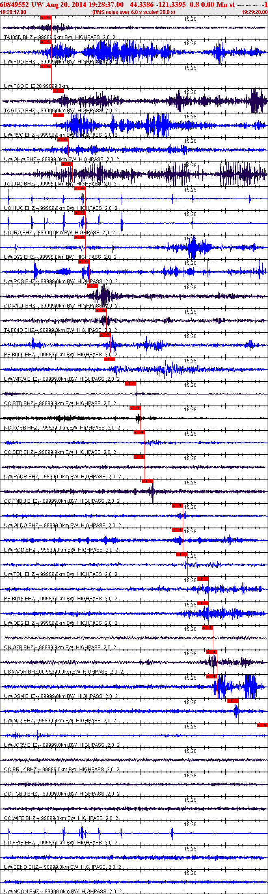The width and height of the screenshot is (268, 894).
Task: Select the UW BEND EHZ station label
Action: pos(62,867)
